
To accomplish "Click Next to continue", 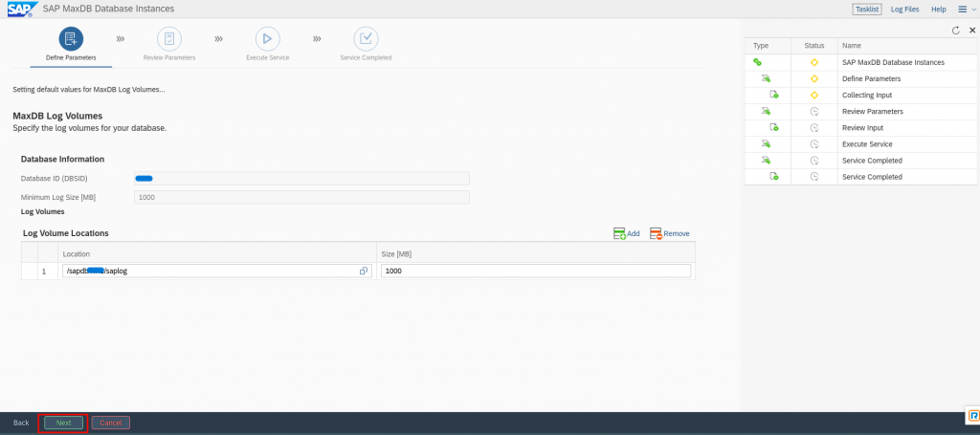I will 63,423.
